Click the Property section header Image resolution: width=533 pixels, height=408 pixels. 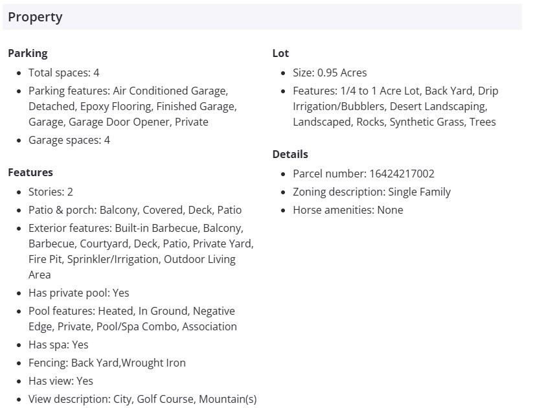36,17
